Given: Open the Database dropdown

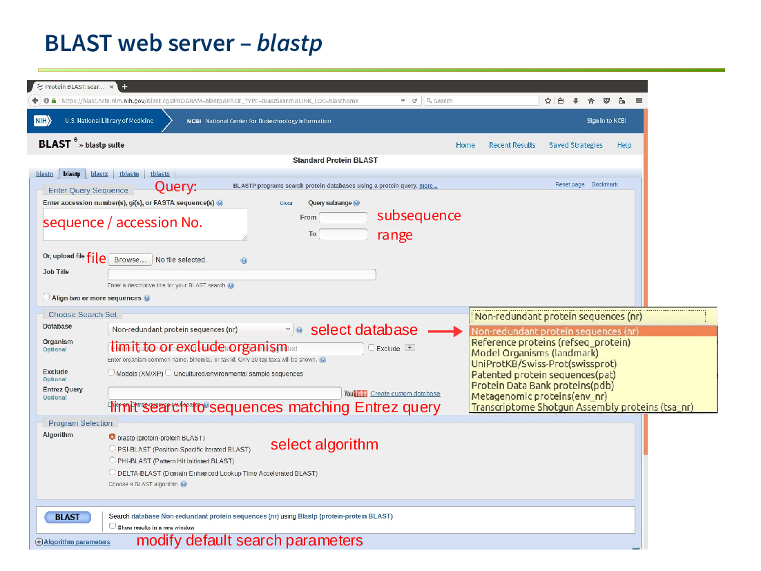Looking at the screenshot, I should [x=200, y=329].
